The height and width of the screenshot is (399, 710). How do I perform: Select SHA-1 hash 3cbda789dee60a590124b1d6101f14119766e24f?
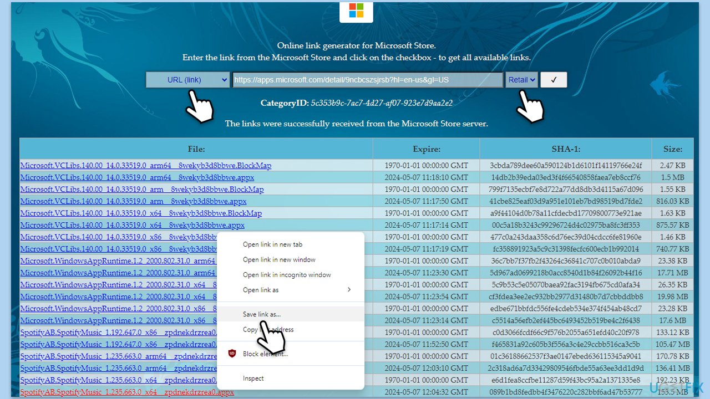click(x=566, y=166)
